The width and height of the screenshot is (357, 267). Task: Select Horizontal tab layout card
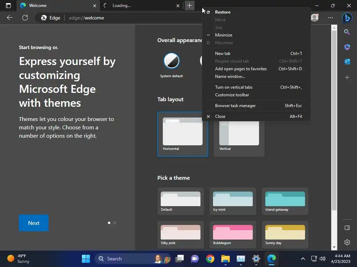pyautogui.click(x=183, y=134)
